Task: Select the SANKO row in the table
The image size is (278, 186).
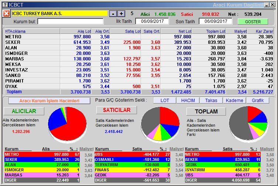Action: [139, 75]
